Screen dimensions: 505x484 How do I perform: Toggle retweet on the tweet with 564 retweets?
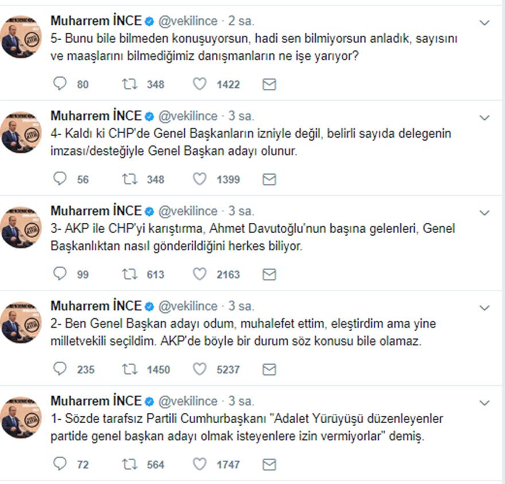129,464
